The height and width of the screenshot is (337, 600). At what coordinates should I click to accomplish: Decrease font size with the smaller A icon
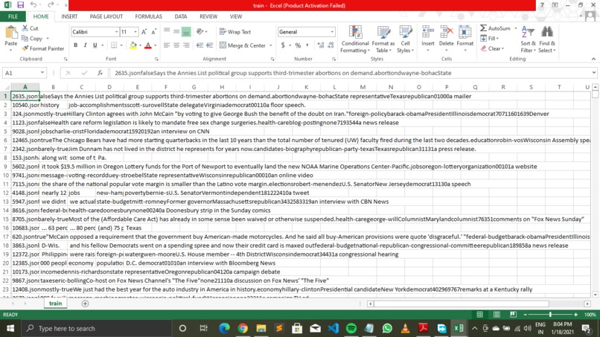154,32
